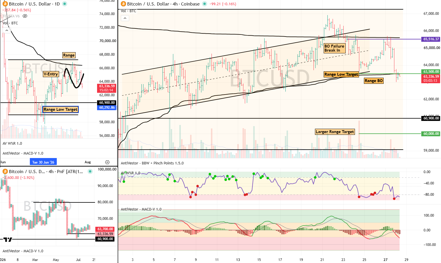Select AV W%R 1.0 legend on the 1D chart
Screen dimensions: 441x263
click(12, 143)
